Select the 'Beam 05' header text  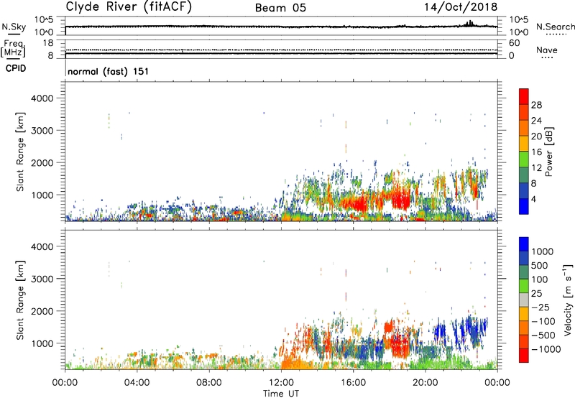[280, 8]
